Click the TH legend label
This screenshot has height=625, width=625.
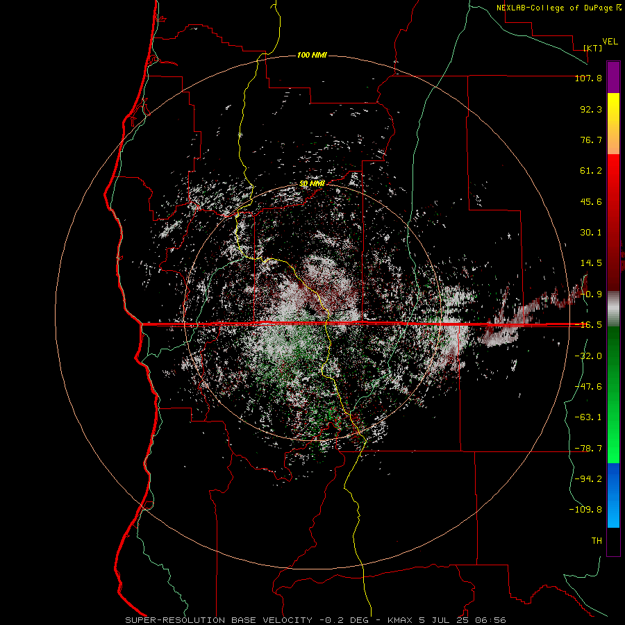coord(597,541)
